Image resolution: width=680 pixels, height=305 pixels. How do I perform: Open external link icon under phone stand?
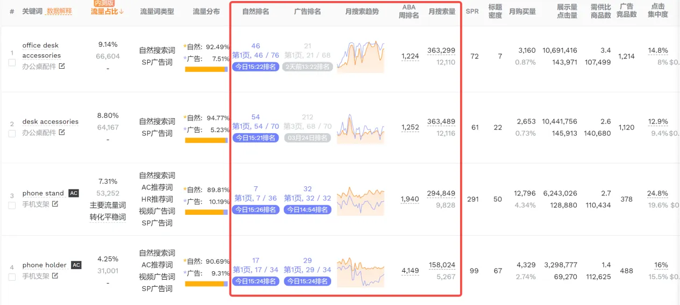(55, 204)
